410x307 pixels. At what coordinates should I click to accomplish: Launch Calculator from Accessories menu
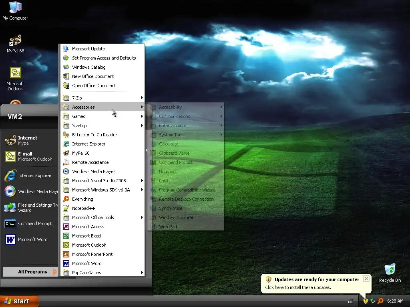click(186, 144)
